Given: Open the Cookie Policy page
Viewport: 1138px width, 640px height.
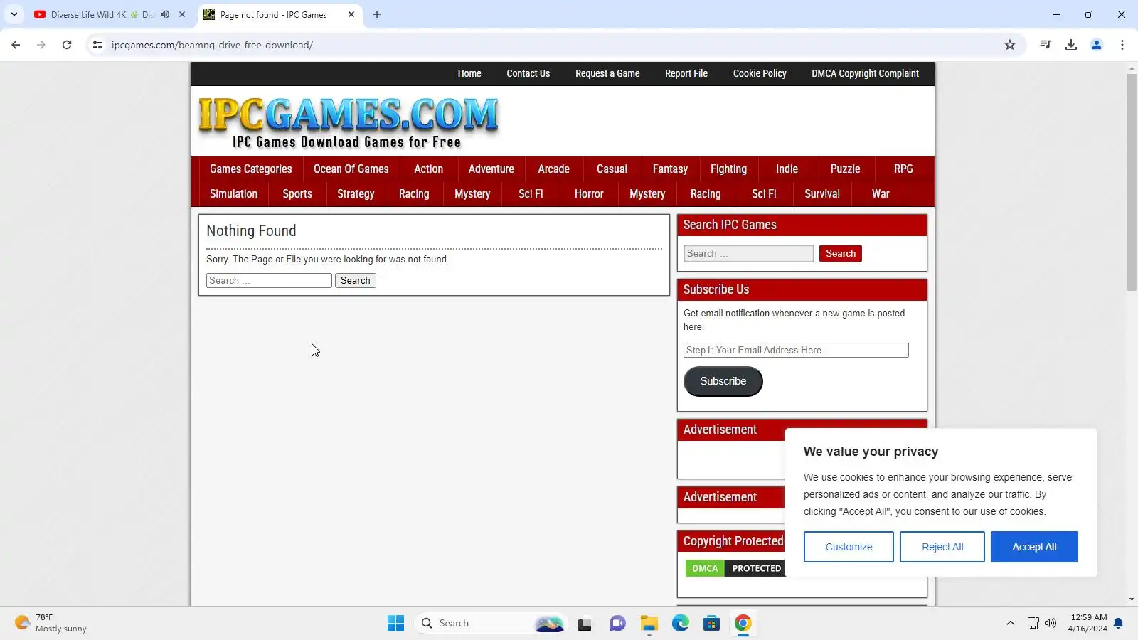Looking at the screenshot, I should (x=760, y=73).
